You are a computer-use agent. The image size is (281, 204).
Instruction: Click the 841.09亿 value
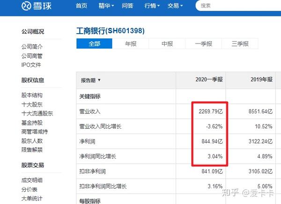pyautogui.click(x=212, y=171)
